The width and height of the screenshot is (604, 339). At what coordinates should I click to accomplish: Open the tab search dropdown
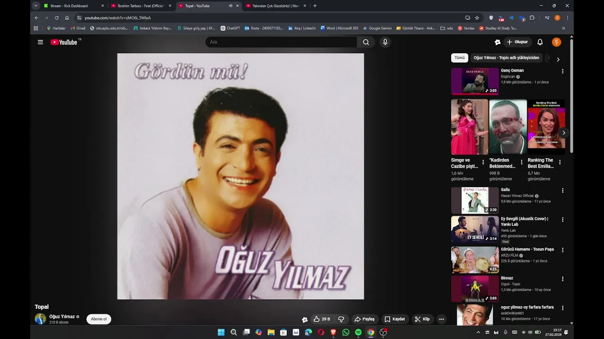tap(35, 6)
